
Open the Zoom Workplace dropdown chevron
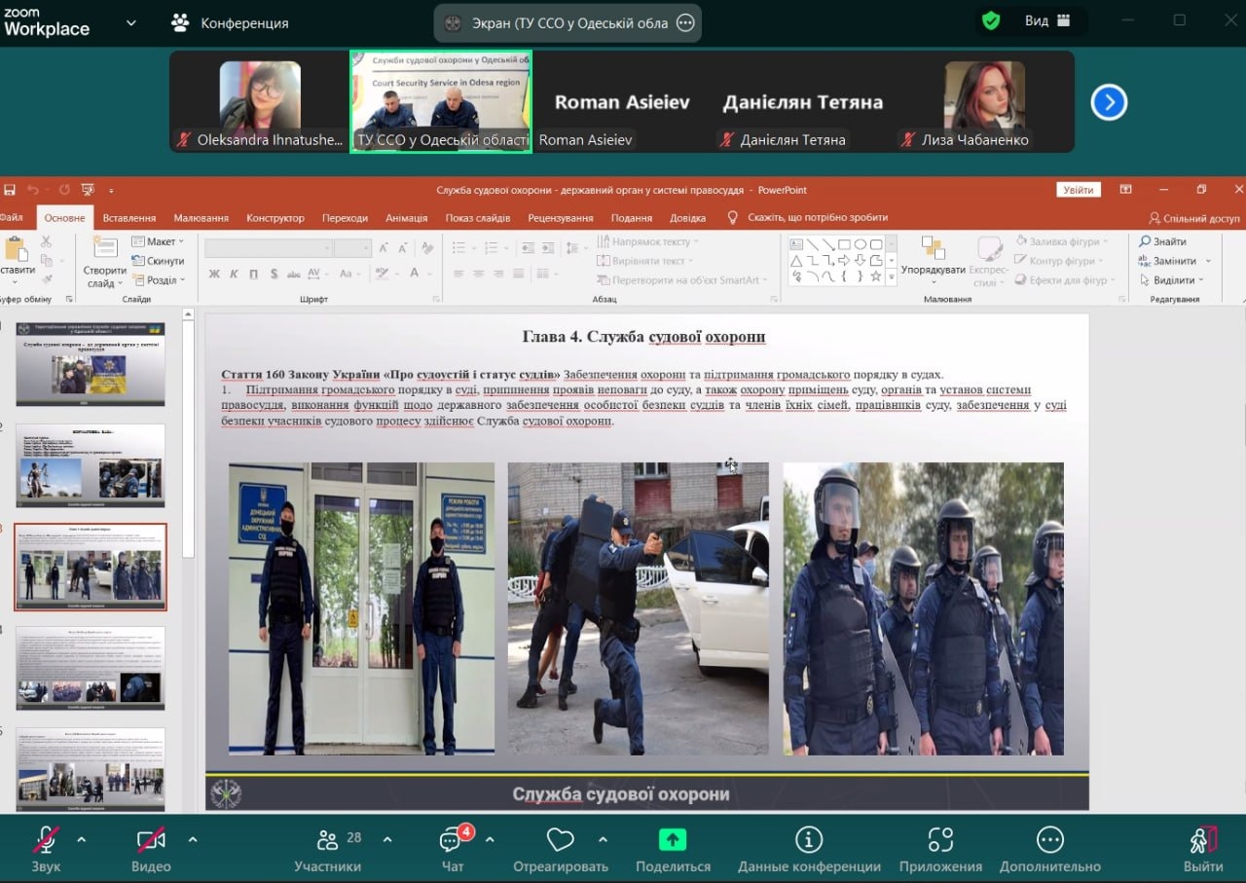[131, 22]
